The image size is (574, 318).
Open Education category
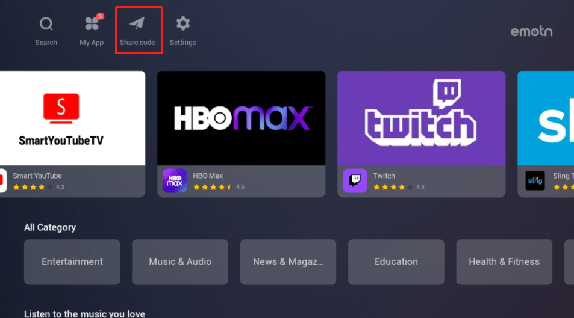point(396,262)
